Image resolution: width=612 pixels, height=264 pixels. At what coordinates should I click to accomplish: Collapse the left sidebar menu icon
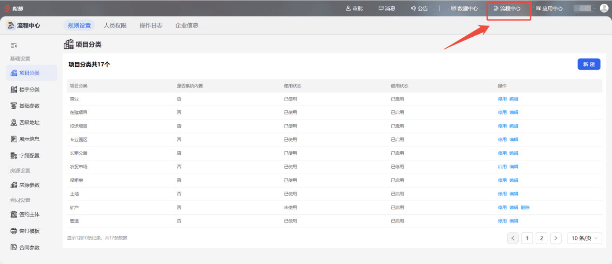click(14, 45)
